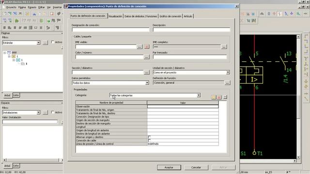Image resolution: width=310 pixels, height=174 pixels.
Task: Open Unidad de sección / diámetro dropdown
Action: (x=228, y=72)
